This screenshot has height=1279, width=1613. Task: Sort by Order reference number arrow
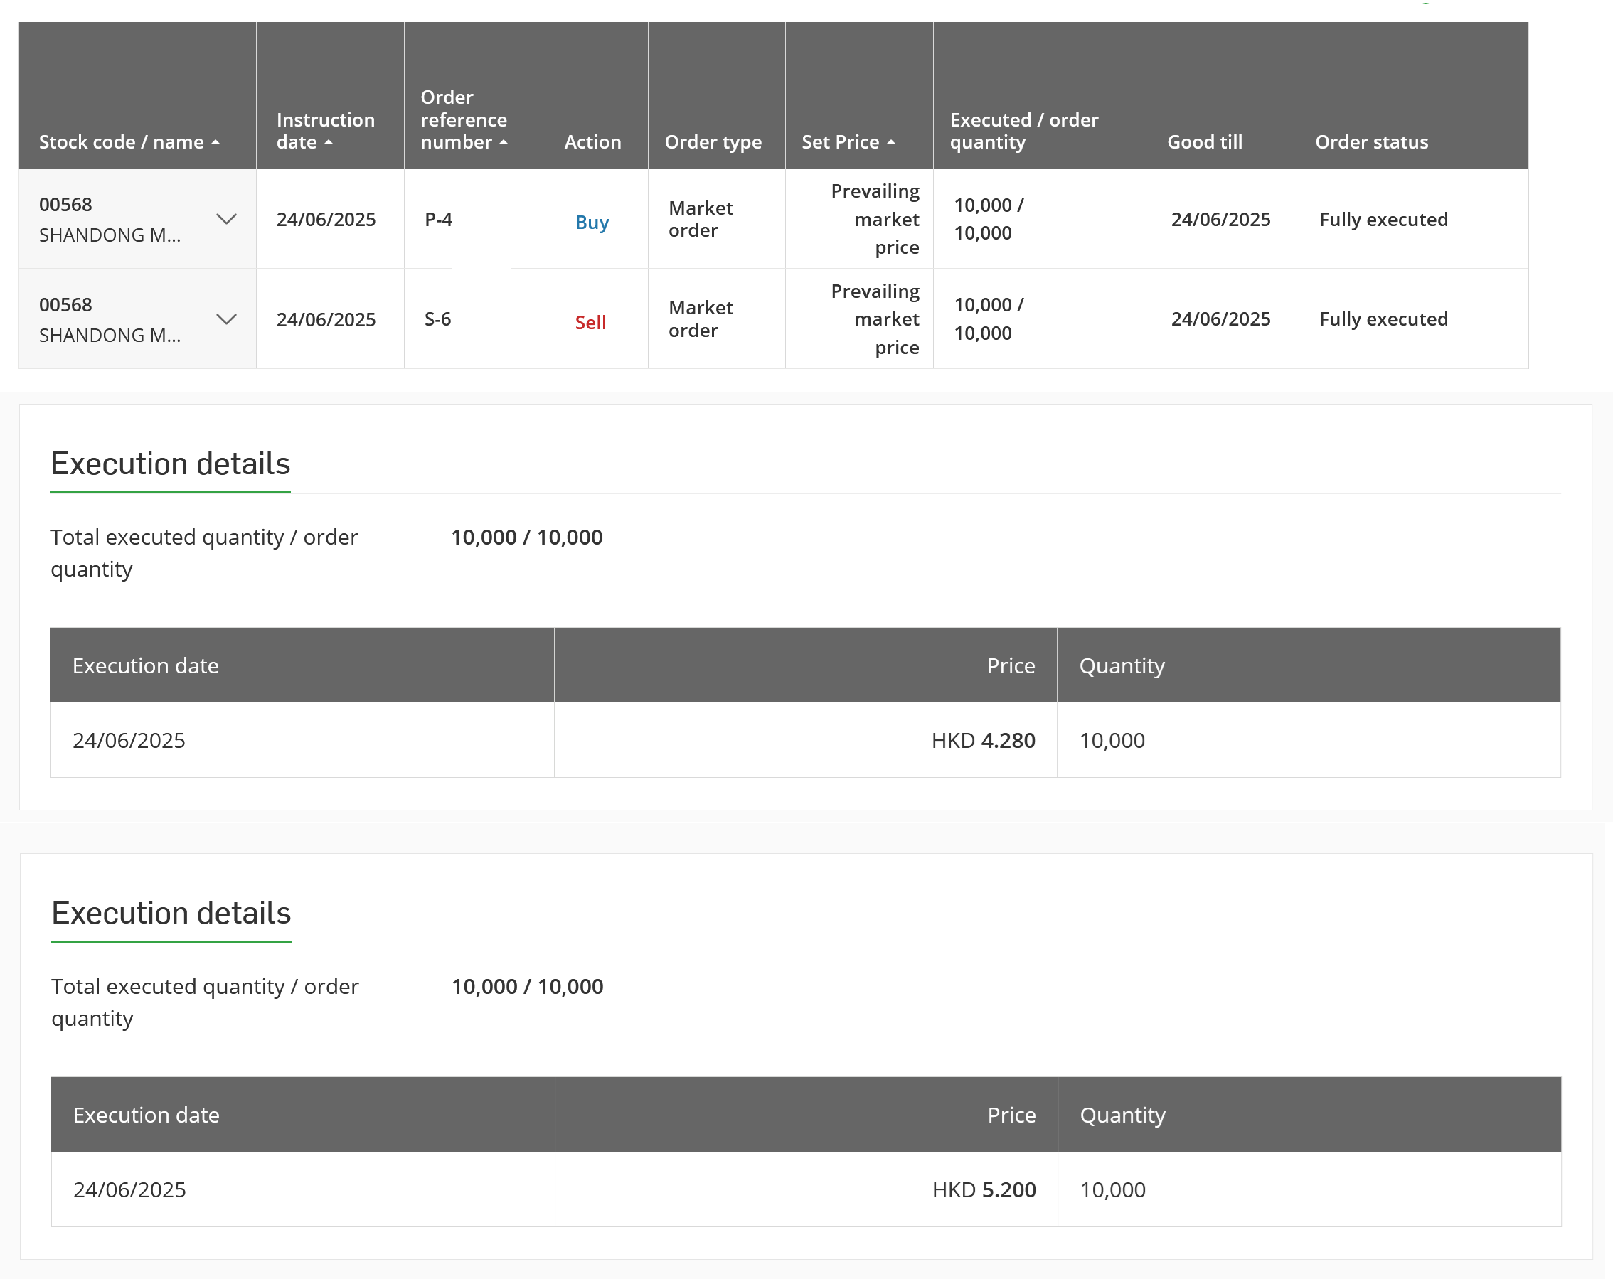point(504,142)
